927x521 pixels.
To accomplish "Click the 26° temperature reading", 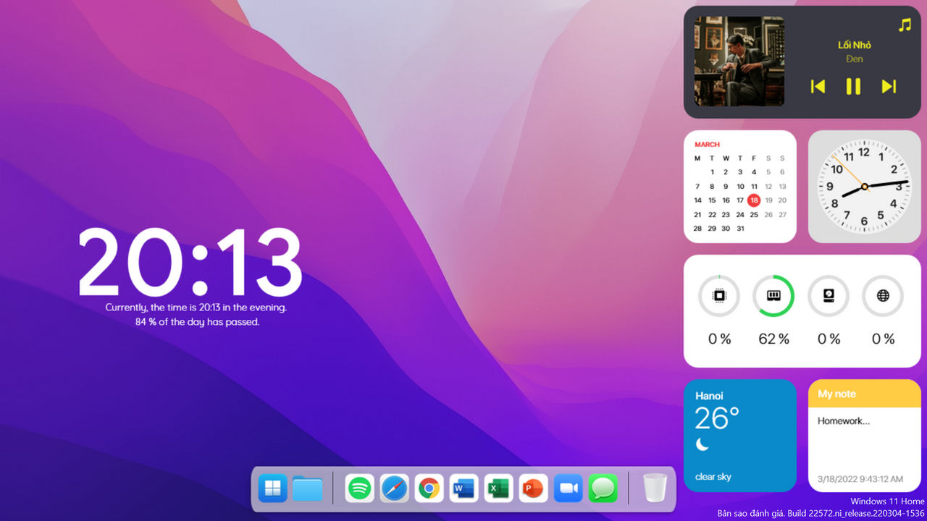I will point(717,418).
